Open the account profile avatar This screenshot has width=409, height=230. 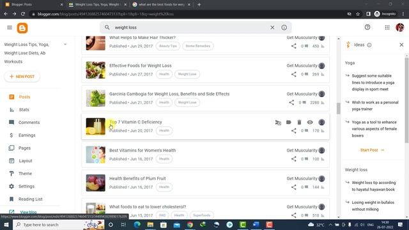click(x=400, y=27)
